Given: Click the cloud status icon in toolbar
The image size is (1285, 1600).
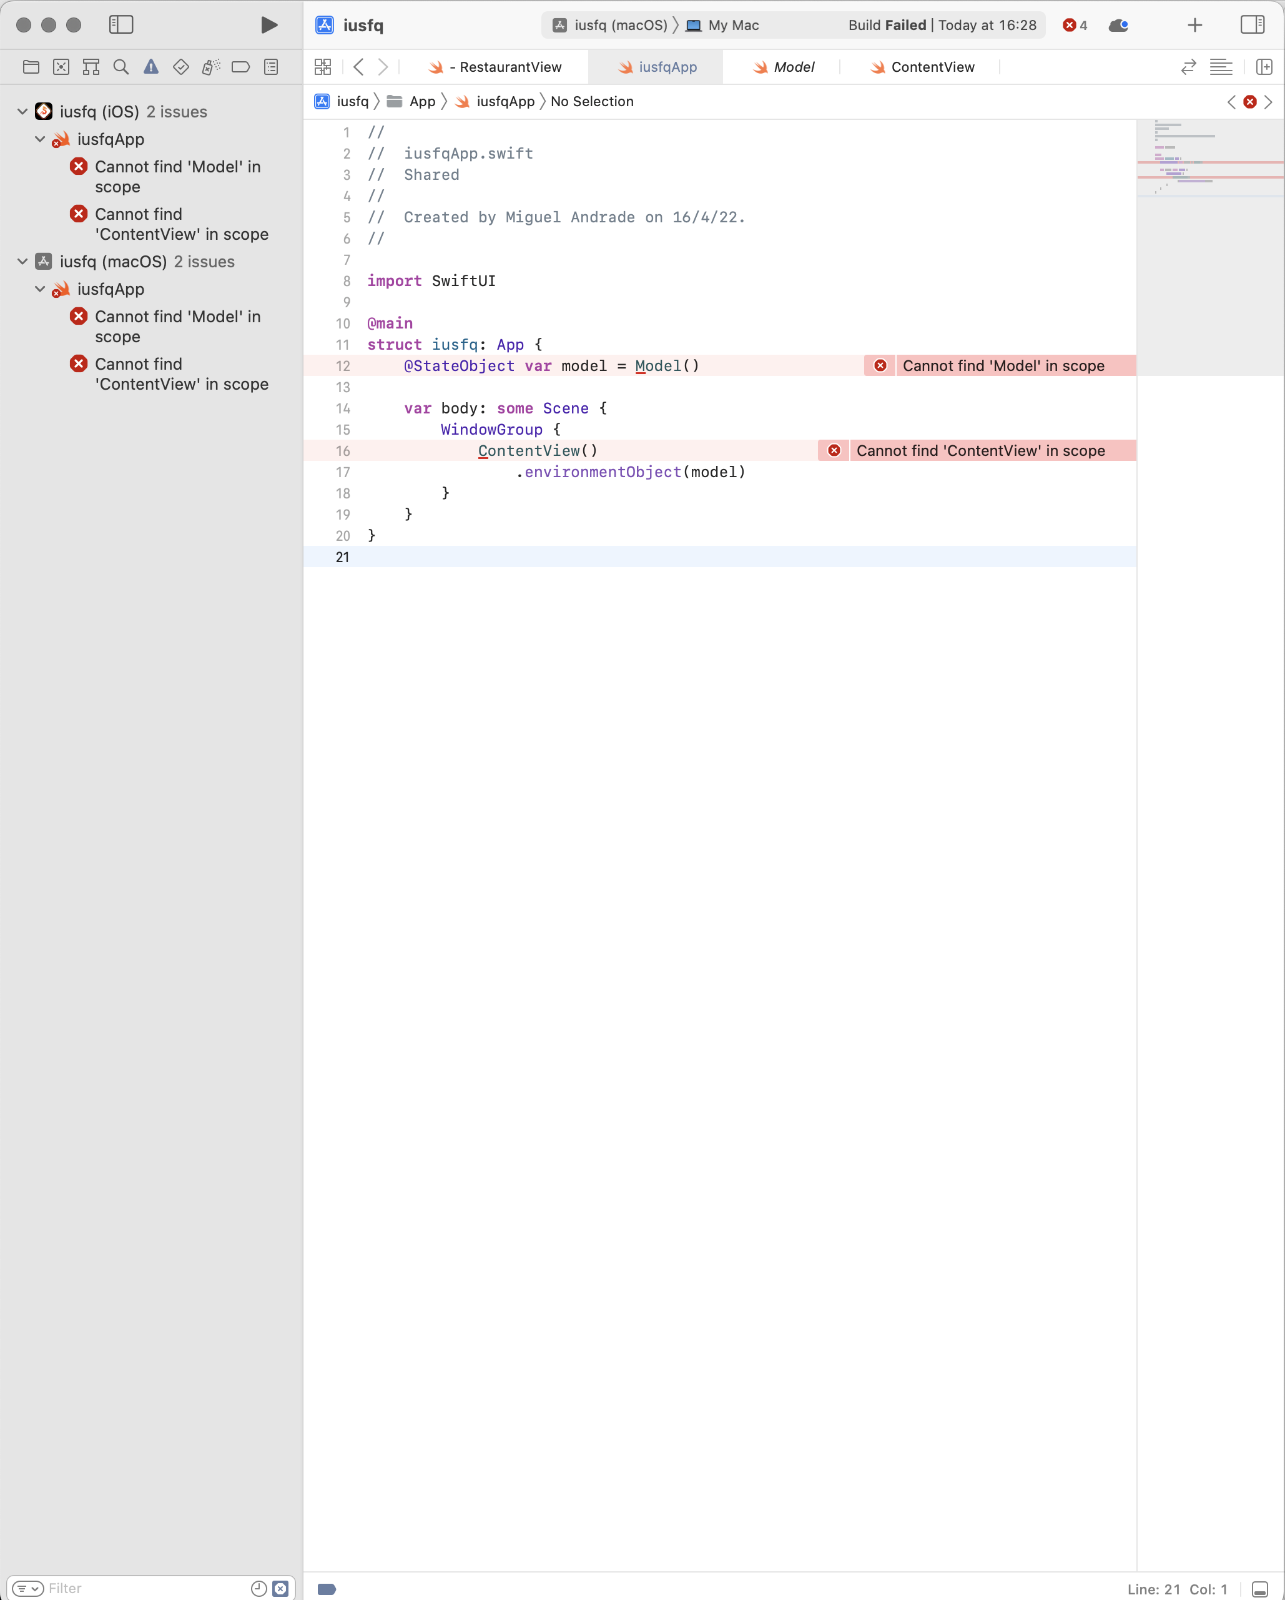Looking at the screenshot, I should coord(1118,25).
